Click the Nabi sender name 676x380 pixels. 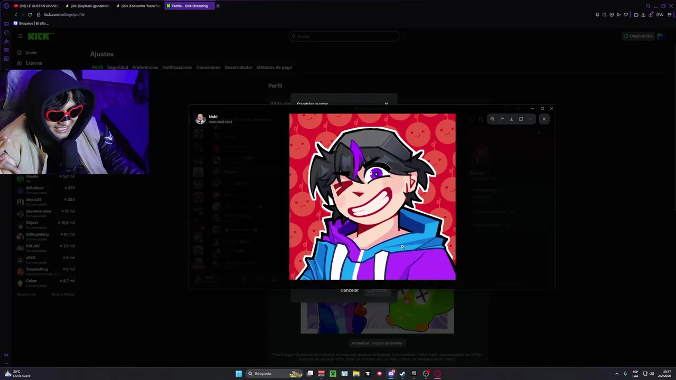pos(213,117)
